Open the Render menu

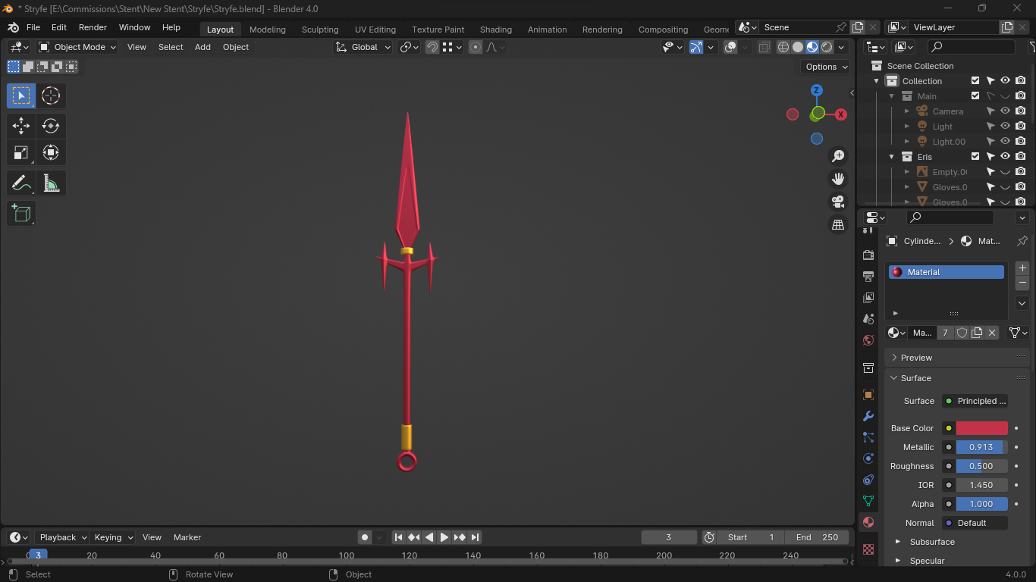point(93,27)
